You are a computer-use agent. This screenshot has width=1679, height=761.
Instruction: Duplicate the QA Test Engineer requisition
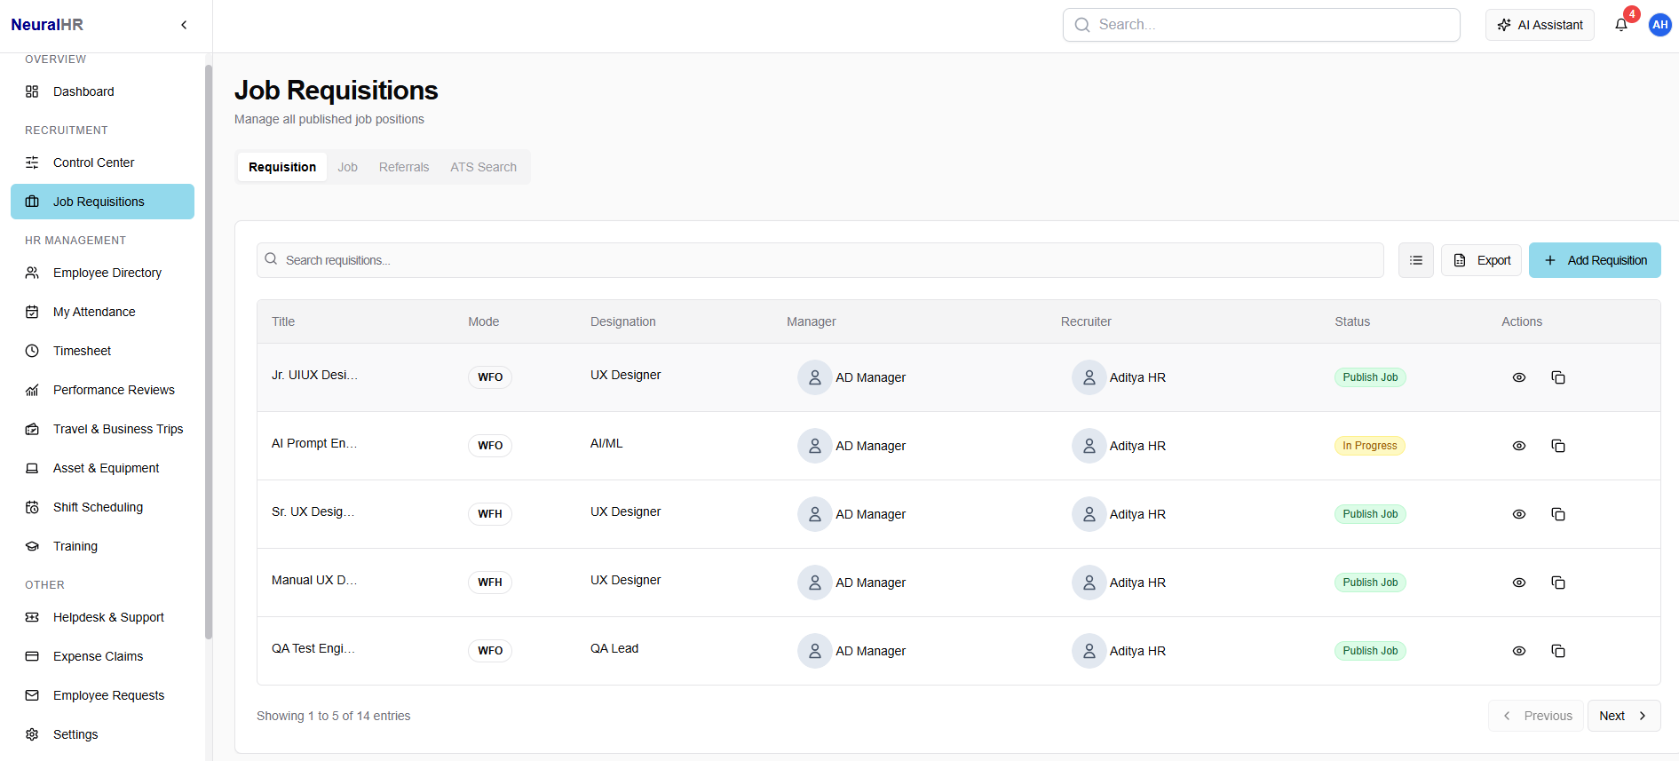pyautogui.click(x=1557, y=651)
